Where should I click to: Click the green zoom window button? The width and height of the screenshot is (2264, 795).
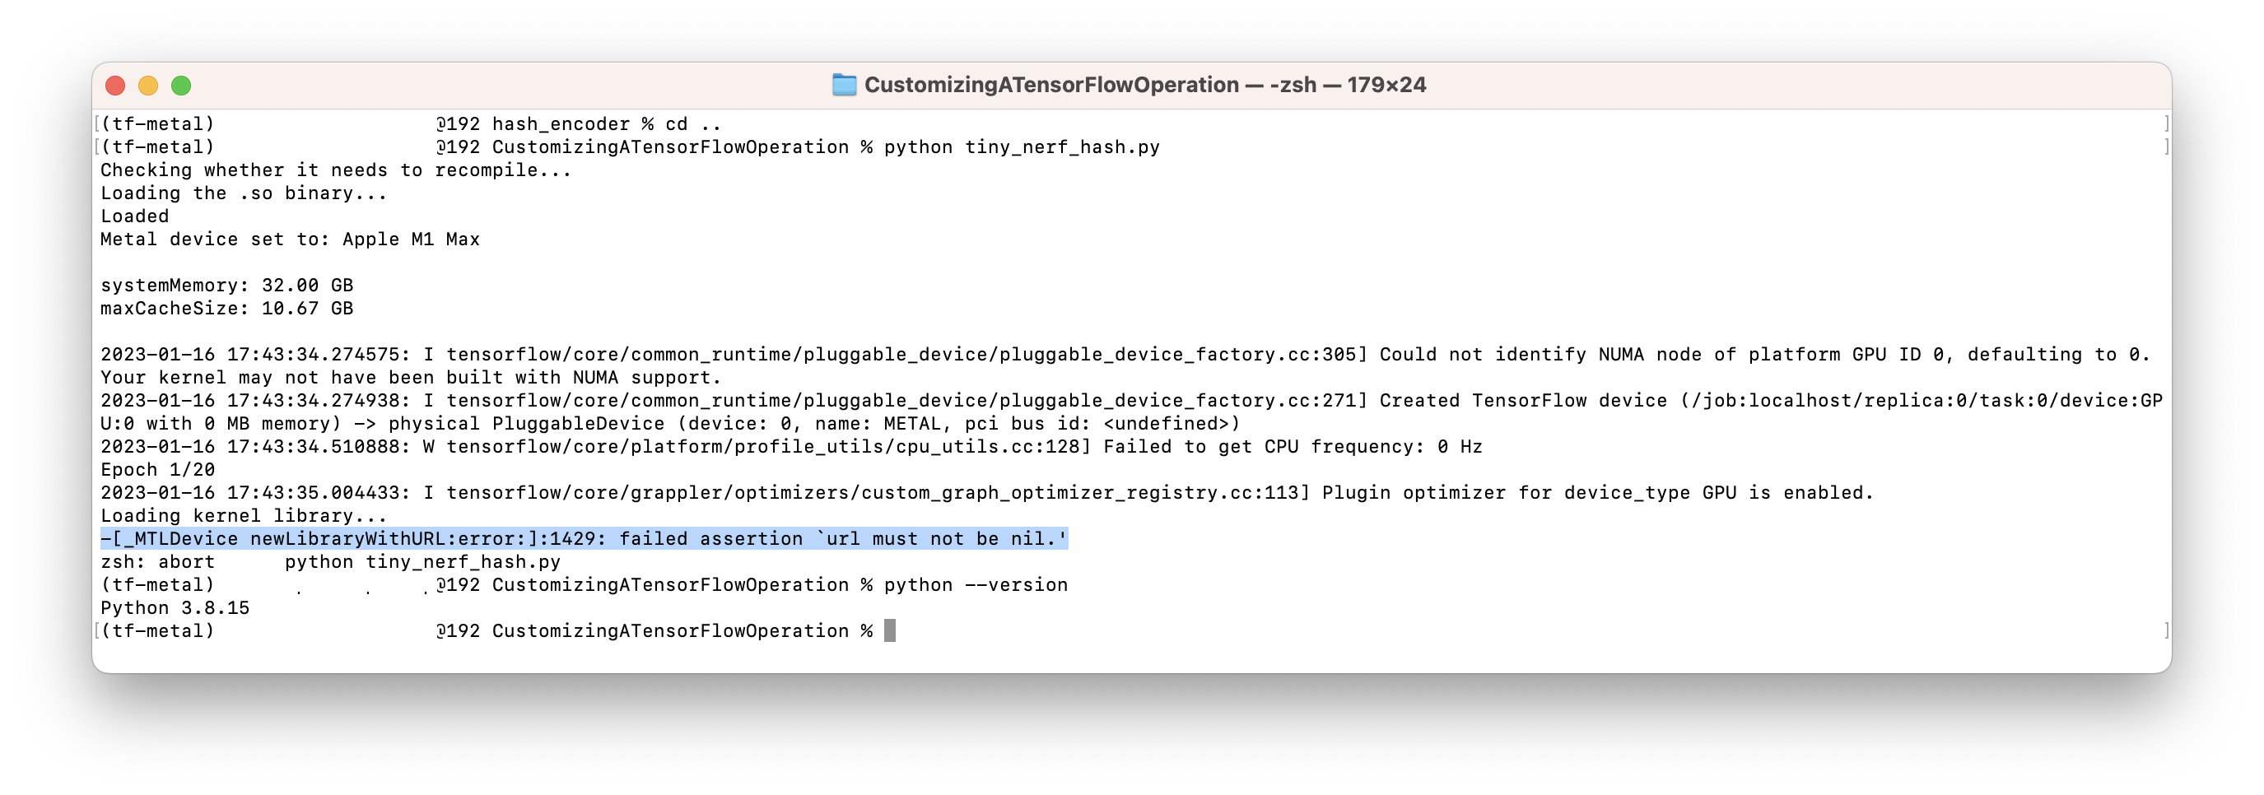click(x=181, y=86)
